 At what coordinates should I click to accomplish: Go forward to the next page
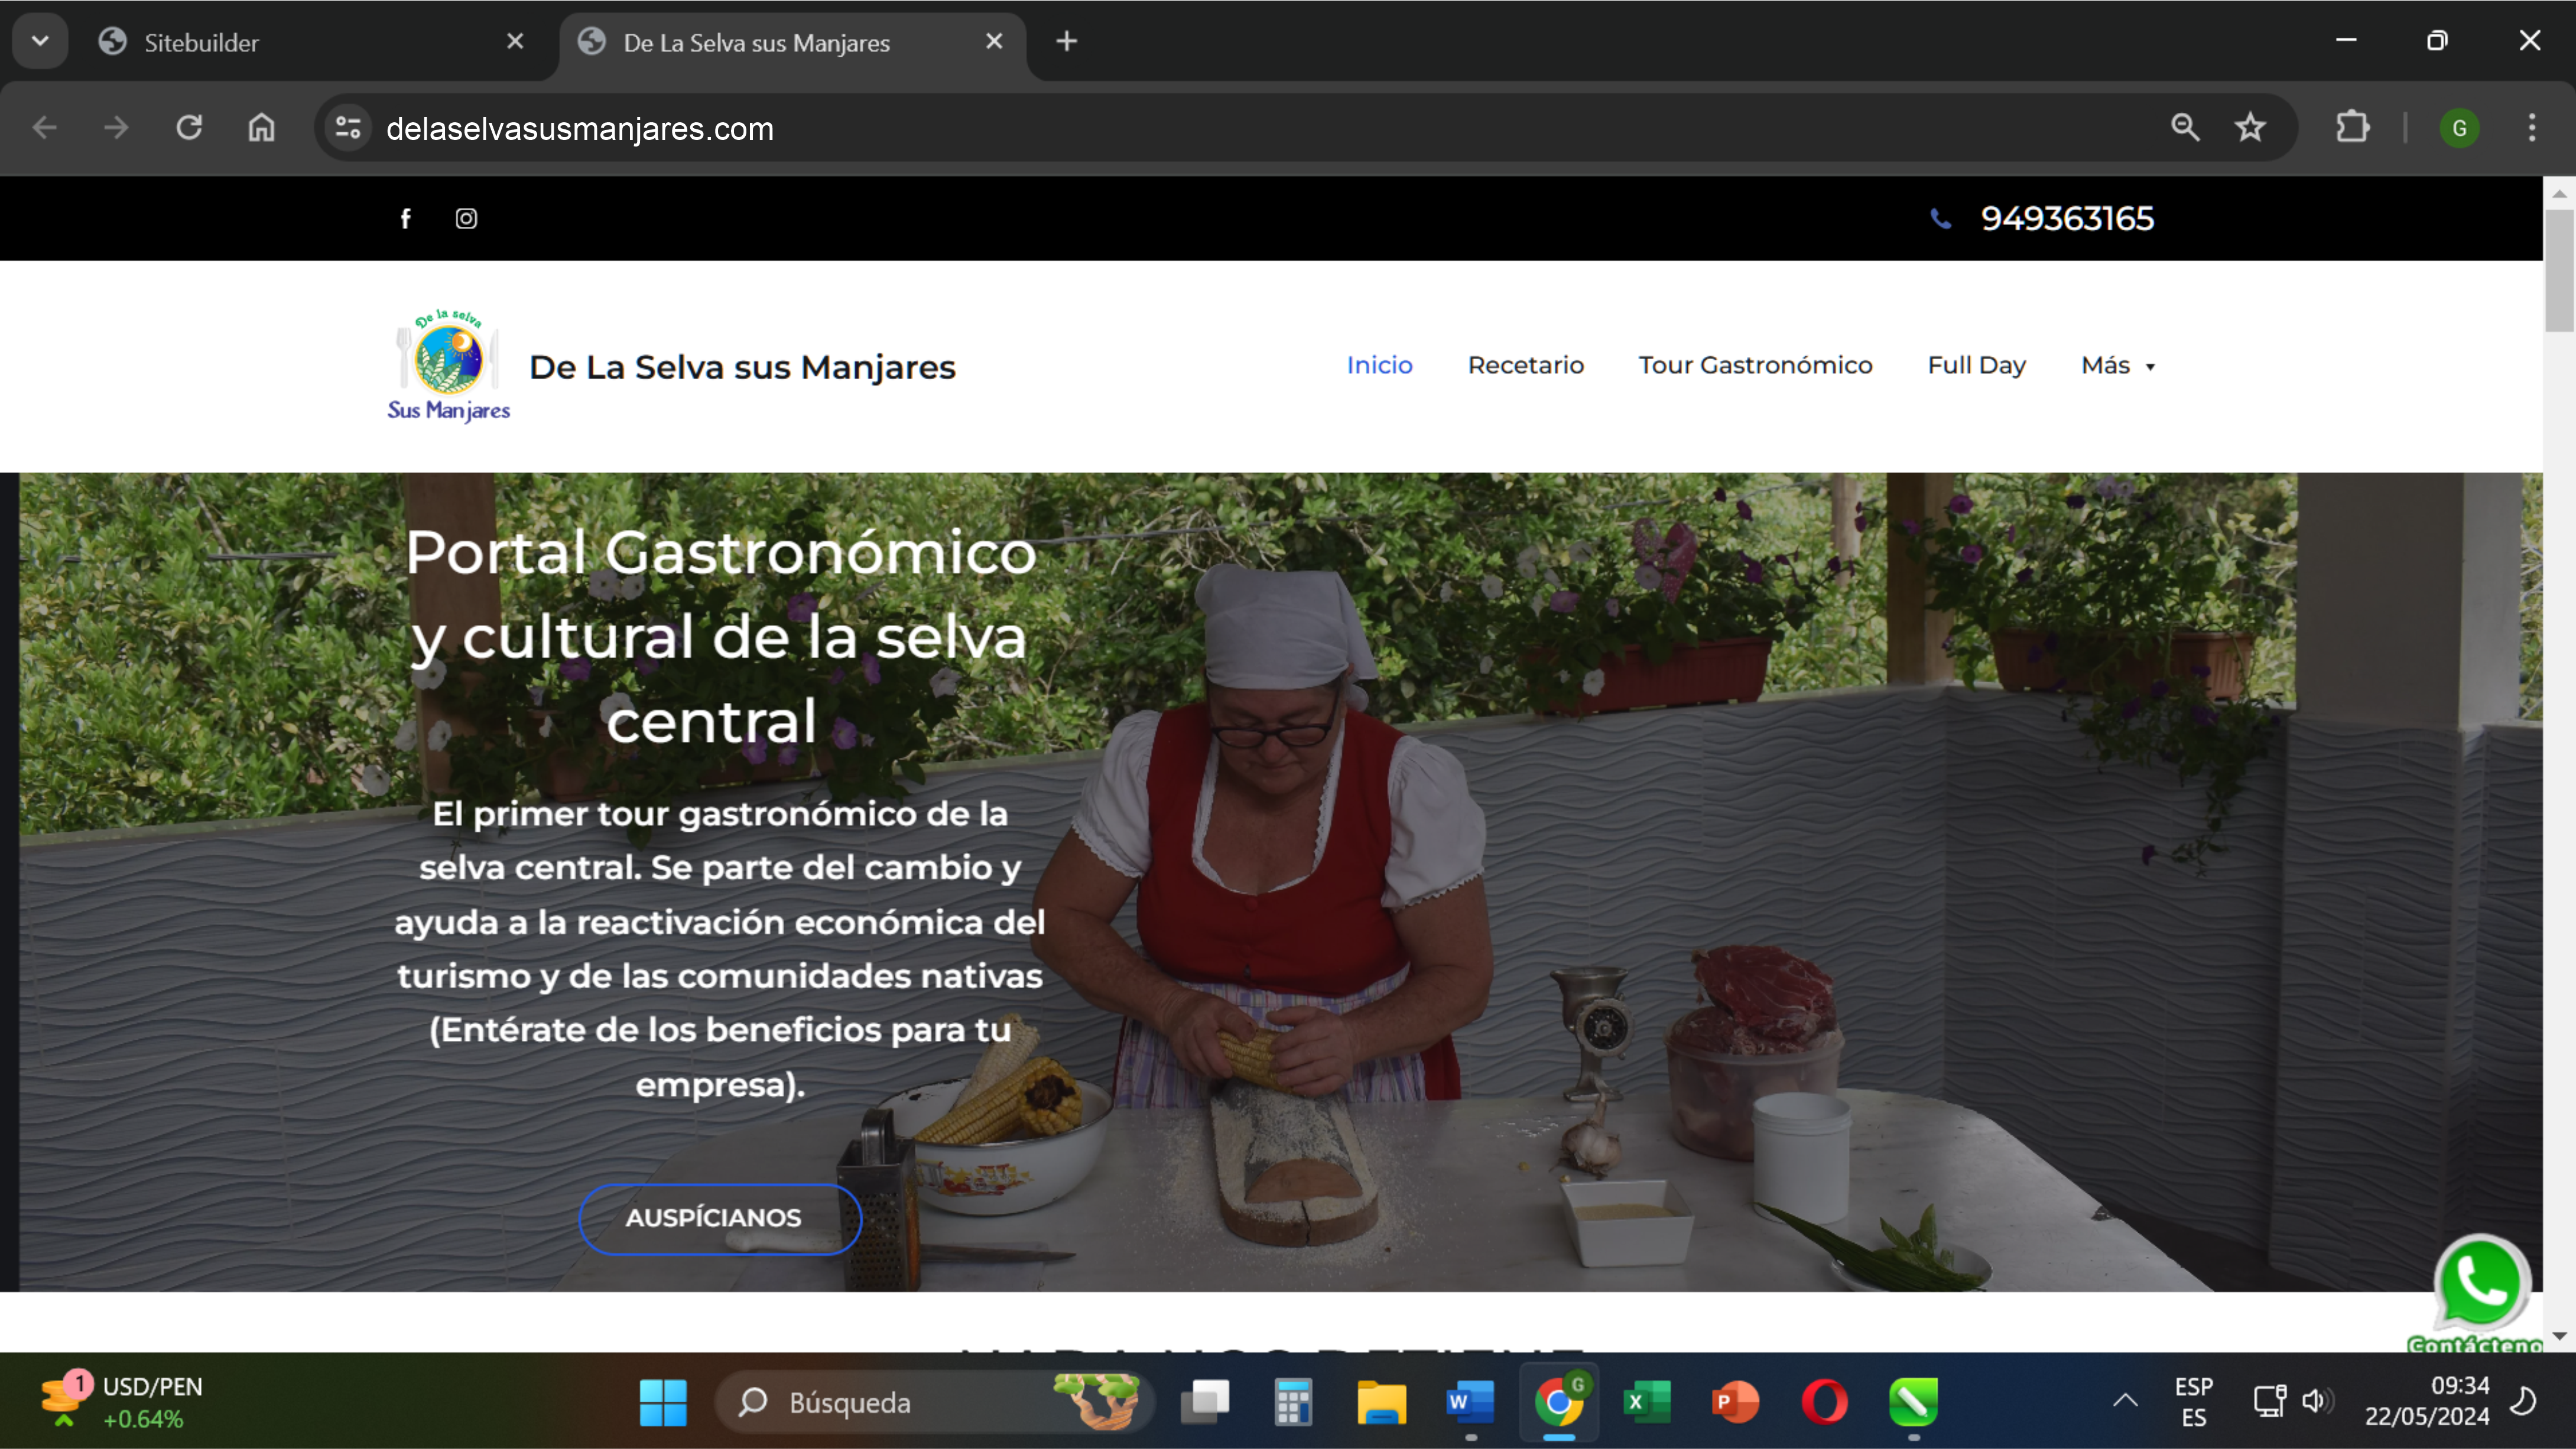coord(116,127)
